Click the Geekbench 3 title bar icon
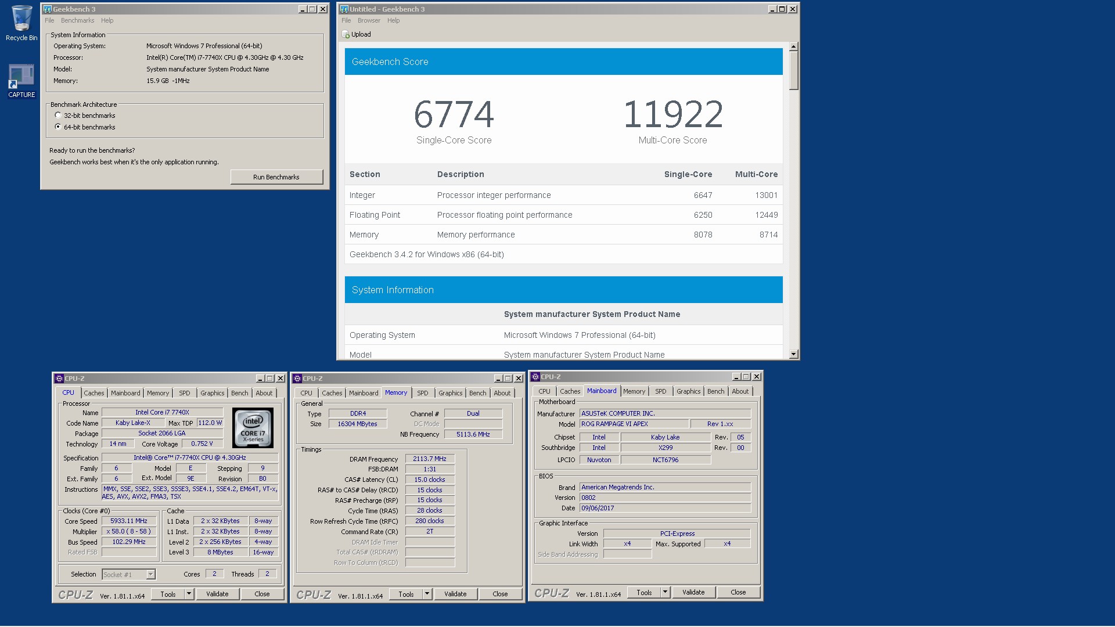The image size is (1115, 627). [x=48, y=9]
